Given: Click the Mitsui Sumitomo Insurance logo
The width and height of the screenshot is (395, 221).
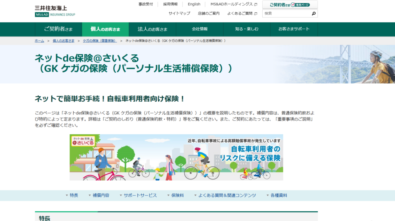Looking at the screenshot, I should click(55, 10).
